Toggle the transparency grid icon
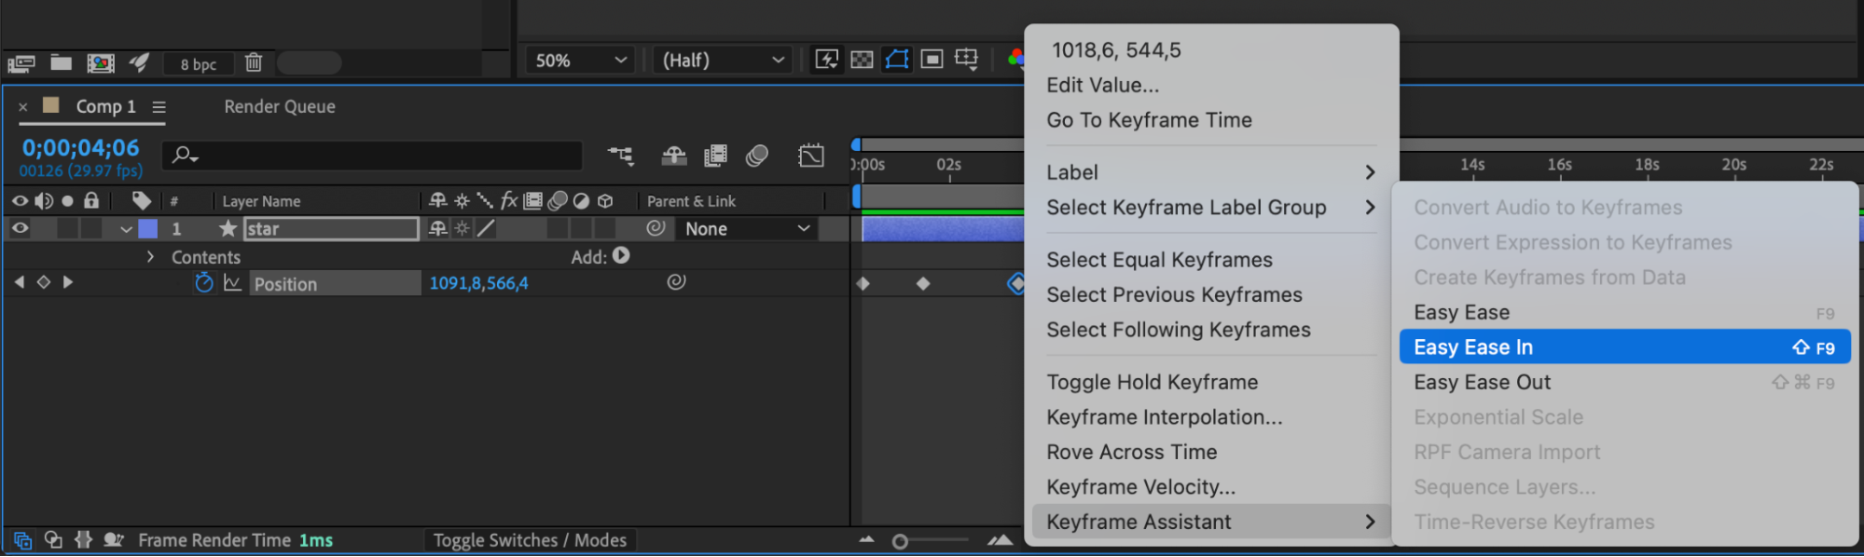Screen dimensions: 1864x557 point(863,60)
